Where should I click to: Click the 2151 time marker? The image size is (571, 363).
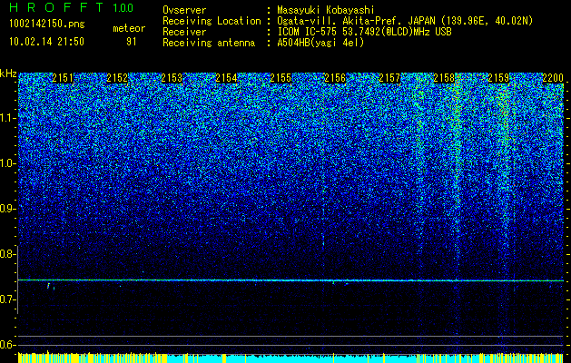[63, 78]
